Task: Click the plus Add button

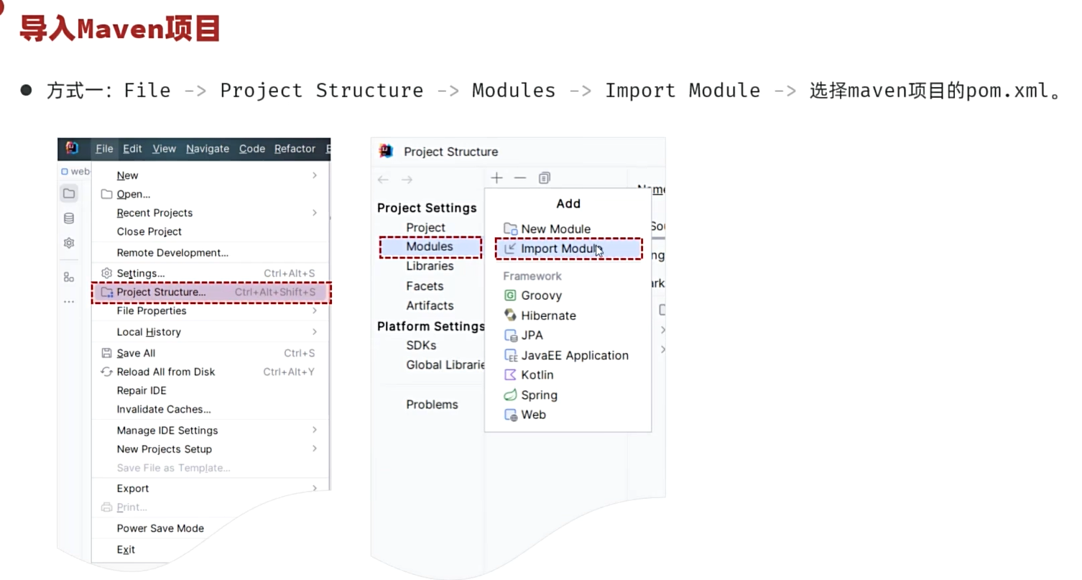Action: coord(496,178)
